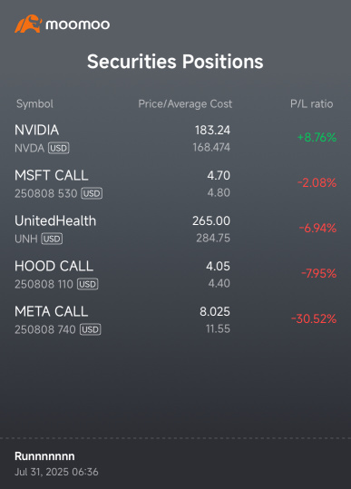351x489 pixels.
Task: Open the NVIDIA position row
Action: point(176,139)
